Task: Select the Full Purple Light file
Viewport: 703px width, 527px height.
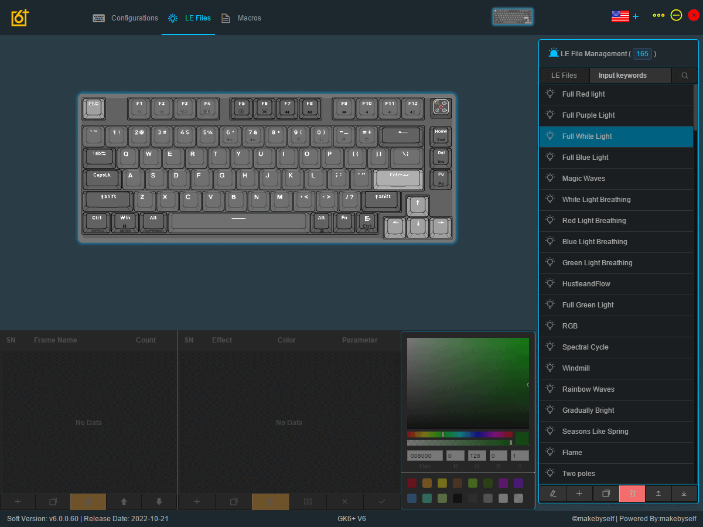Action: pyautogui.click(x=616, y=115)
